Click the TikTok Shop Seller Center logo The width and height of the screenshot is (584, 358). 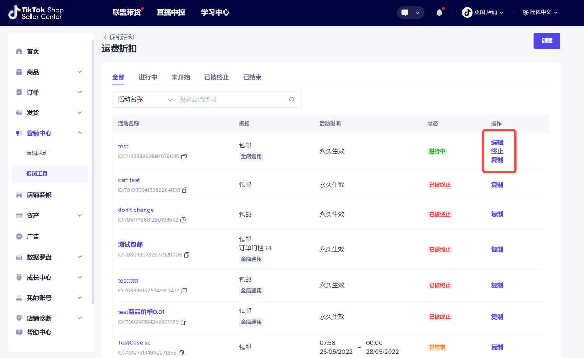point(36,13)
